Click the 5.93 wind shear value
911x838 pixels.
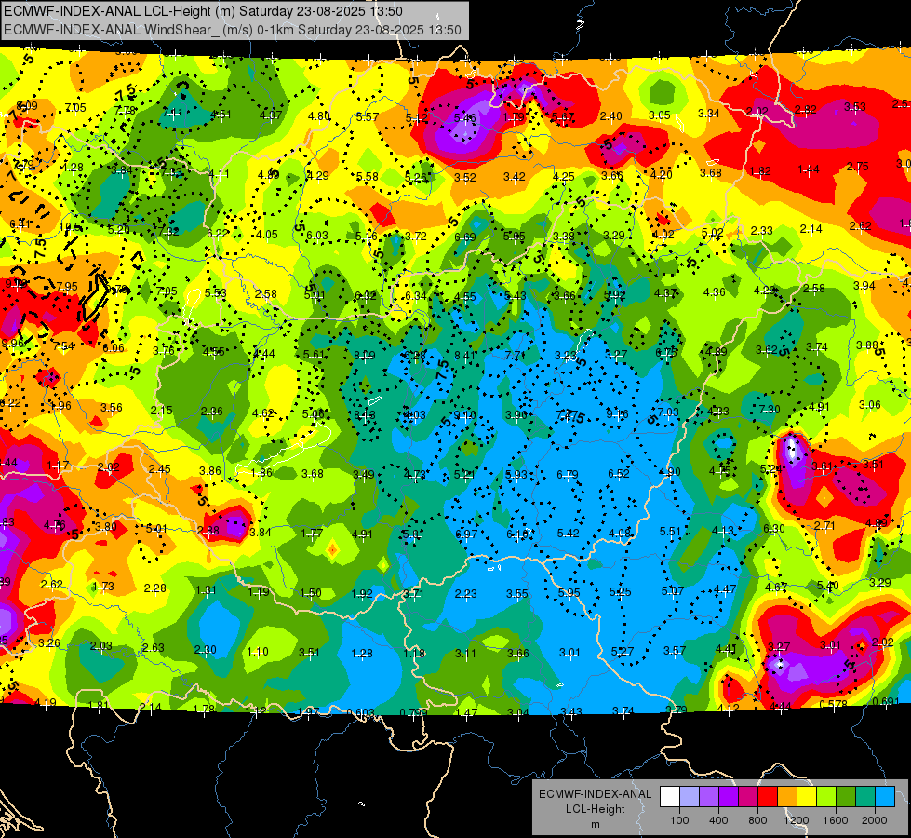pyautogui.click(x=516, y=475)
